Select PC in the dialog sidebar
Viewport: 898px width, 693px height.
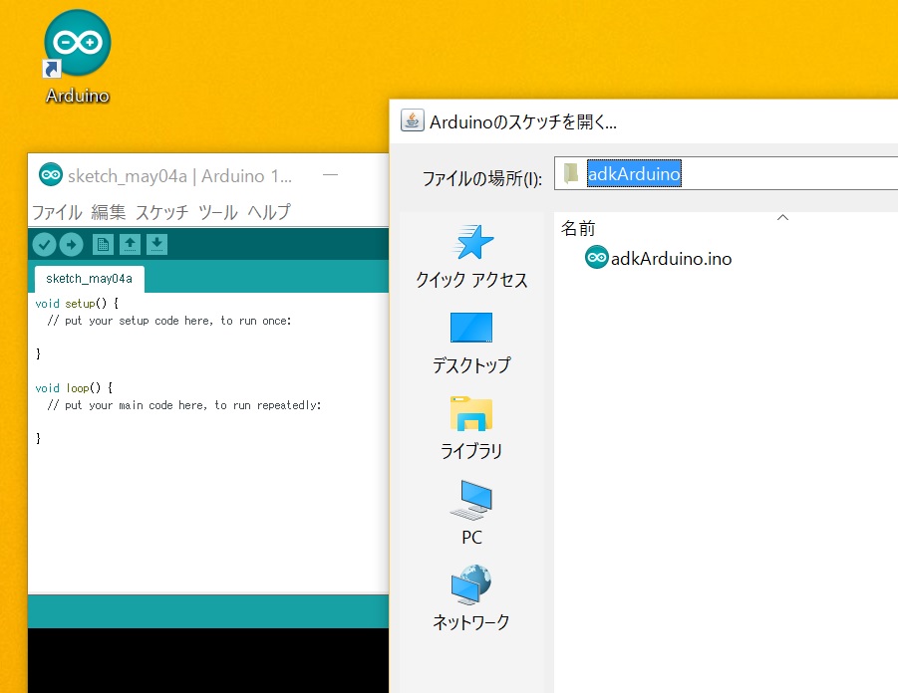[x=471, y=513]
